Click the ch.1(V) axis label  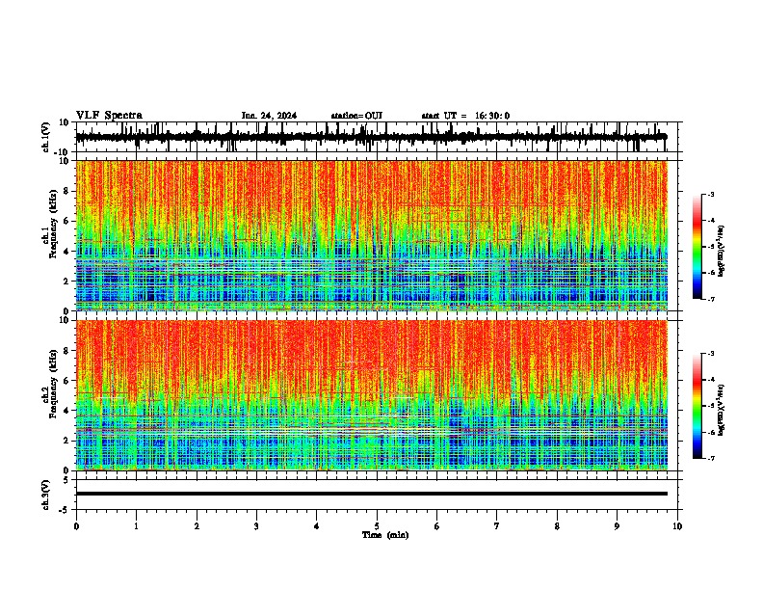point(46,137)
